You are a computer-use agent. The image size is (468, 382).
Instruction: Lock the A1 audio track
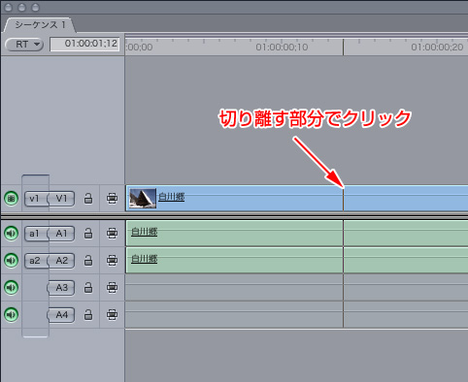coord(88,234)
